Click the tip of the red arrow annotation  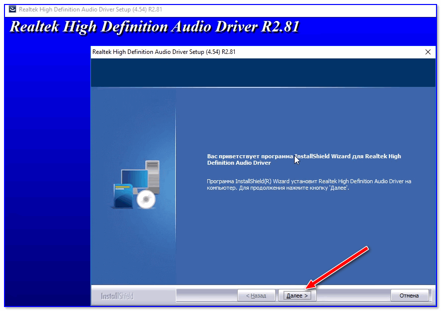tap(307, 288)
